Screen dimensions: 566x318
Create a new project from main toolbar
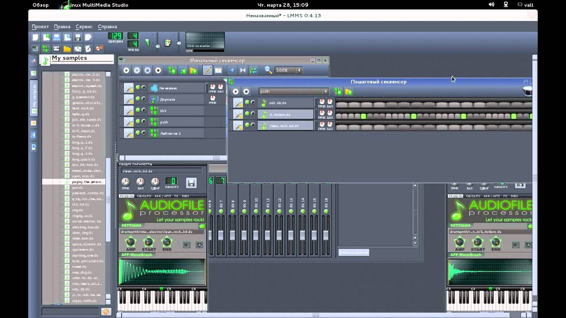pos(35,38)
